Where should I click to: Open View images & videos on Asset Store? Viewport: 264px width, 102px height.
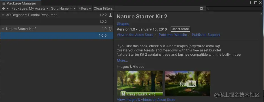[146, 100]
